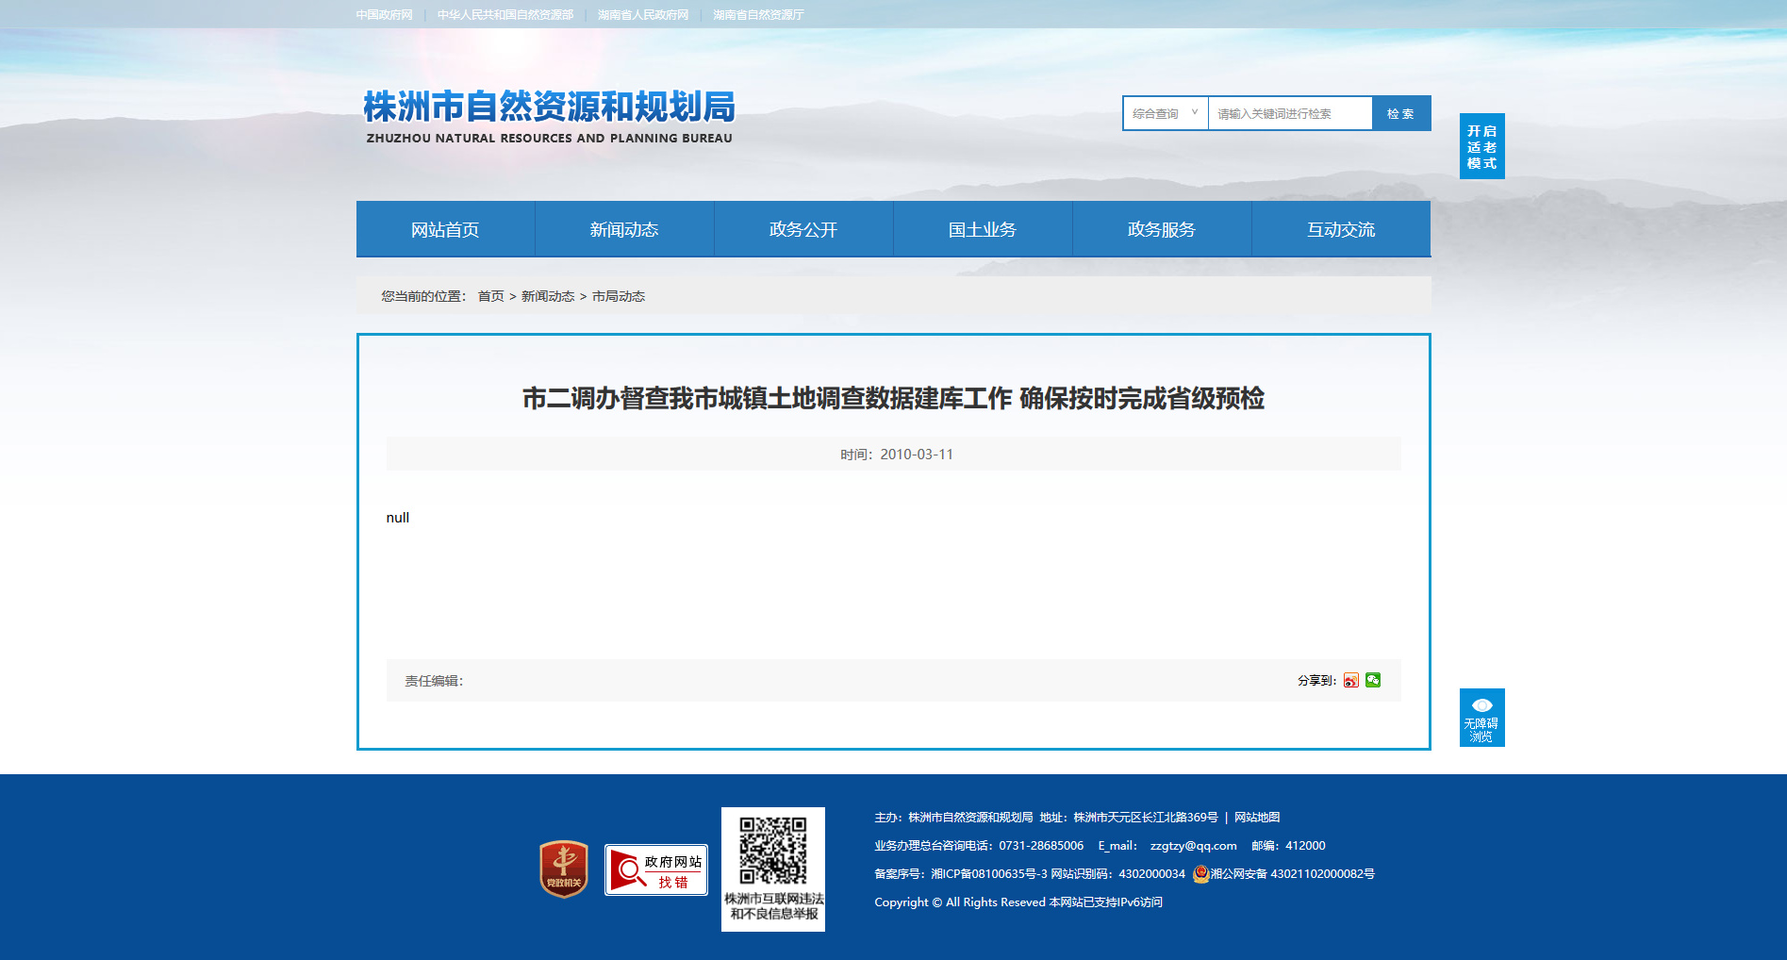Click the red party and government organ badge
This screenshot has height=960, width=1787.
click(564, 869)
